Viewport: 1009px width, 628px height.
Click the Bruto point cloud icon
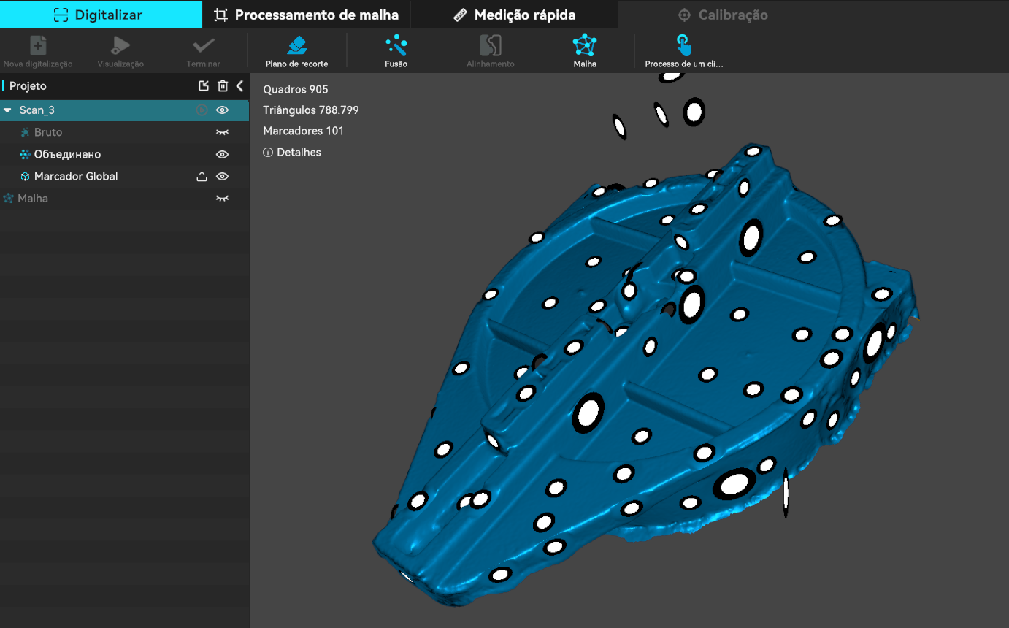(25, 132)
